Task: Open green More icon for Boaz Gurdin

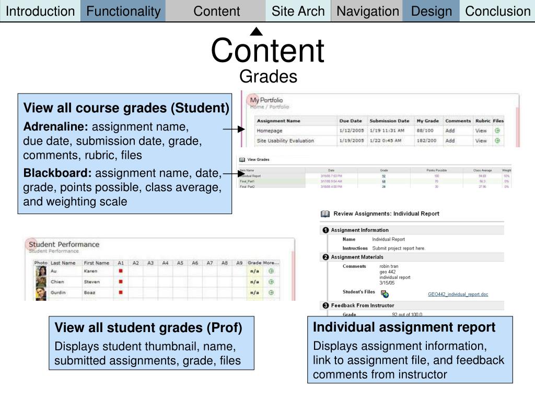Action: [271, 292]
